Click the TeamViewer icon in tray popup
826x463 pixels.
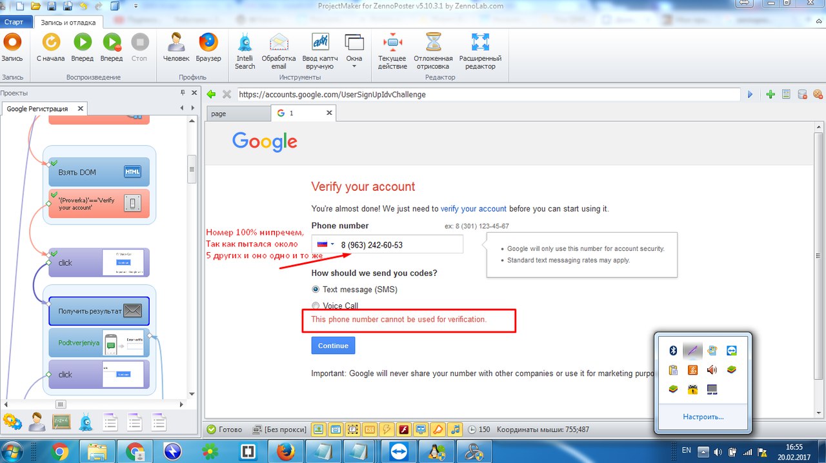tap(731, 351)
